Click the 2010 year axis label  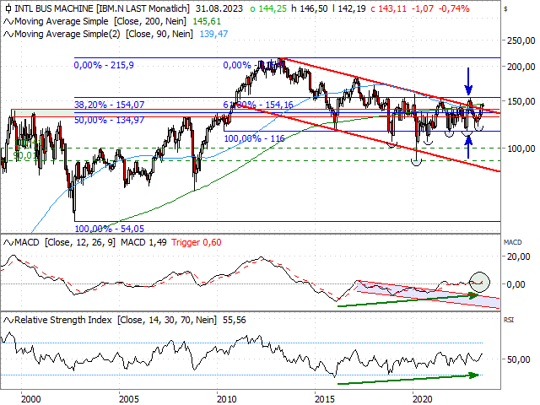tap(227, 399)
